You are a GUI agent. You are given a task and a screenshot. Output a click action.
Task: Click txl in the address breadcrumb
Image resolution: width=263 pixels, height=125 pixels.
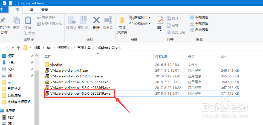coord(49,48)
